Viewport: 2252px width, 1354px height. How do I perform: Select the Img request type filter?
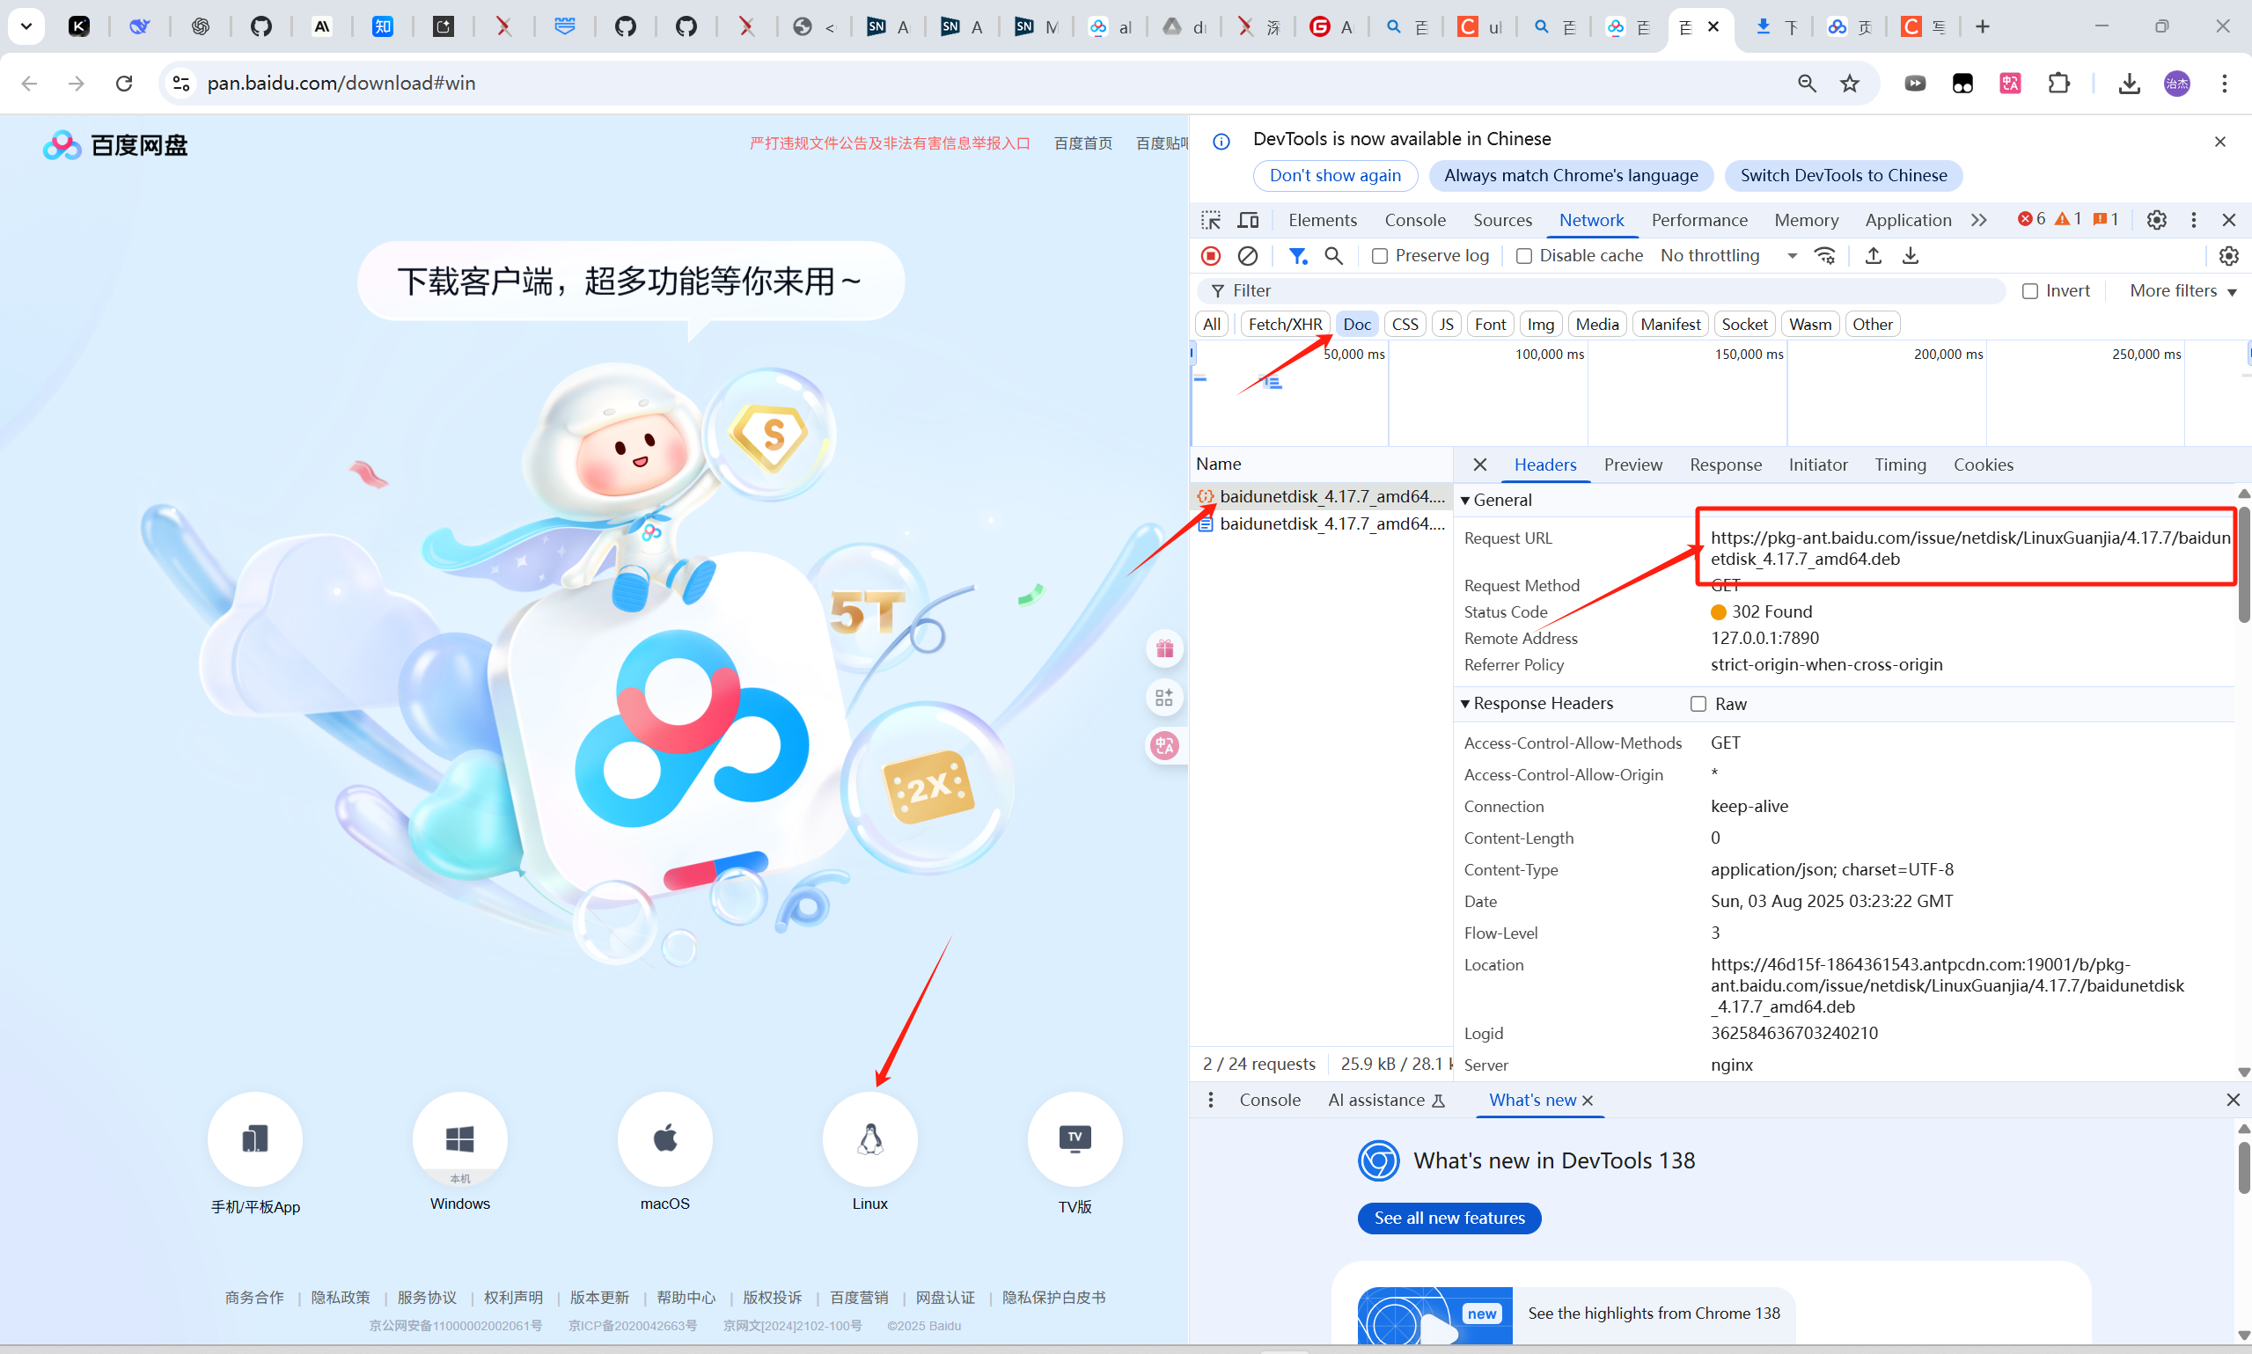click(x=1540, y=324)
